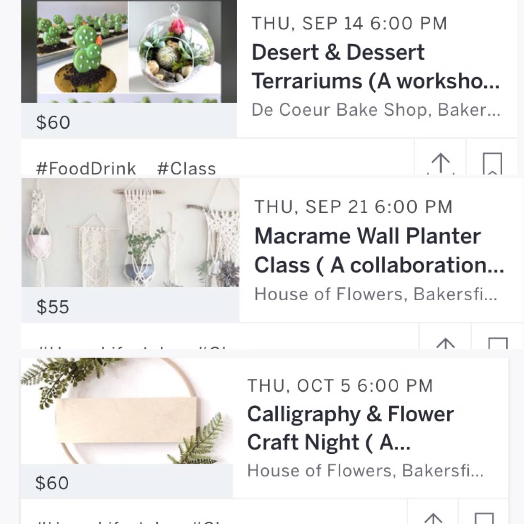This screenshot has height=524, width=524.
Task: Open the Macrame Wall Planter Class title
Action: (379, 250)
